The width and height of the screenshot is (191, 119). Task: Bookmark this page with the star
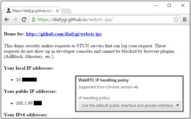(176, 20)
